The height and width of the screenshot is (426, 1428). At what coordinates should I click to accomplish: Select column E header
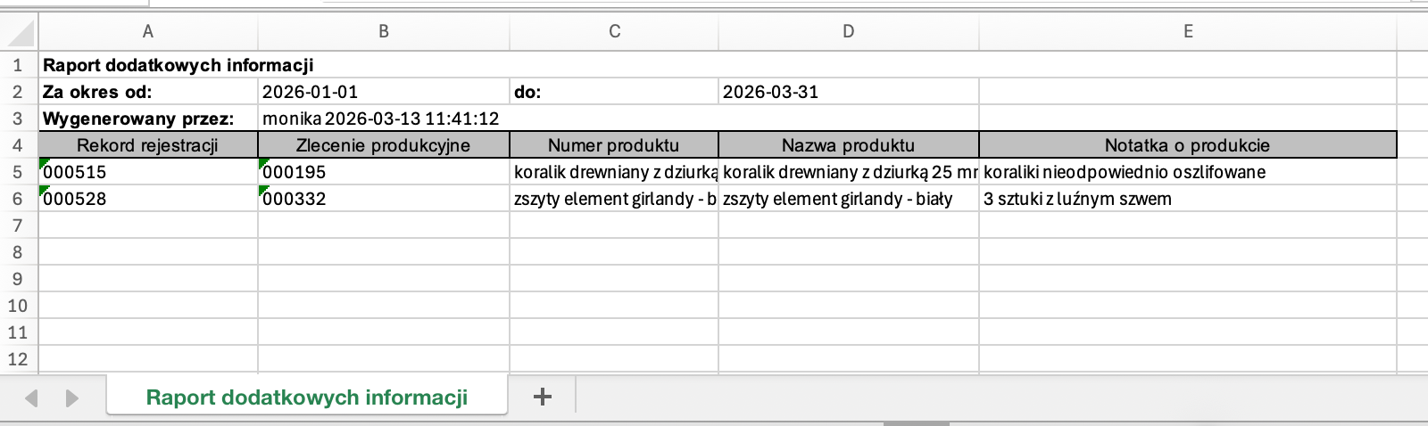tap(1188, 31)
